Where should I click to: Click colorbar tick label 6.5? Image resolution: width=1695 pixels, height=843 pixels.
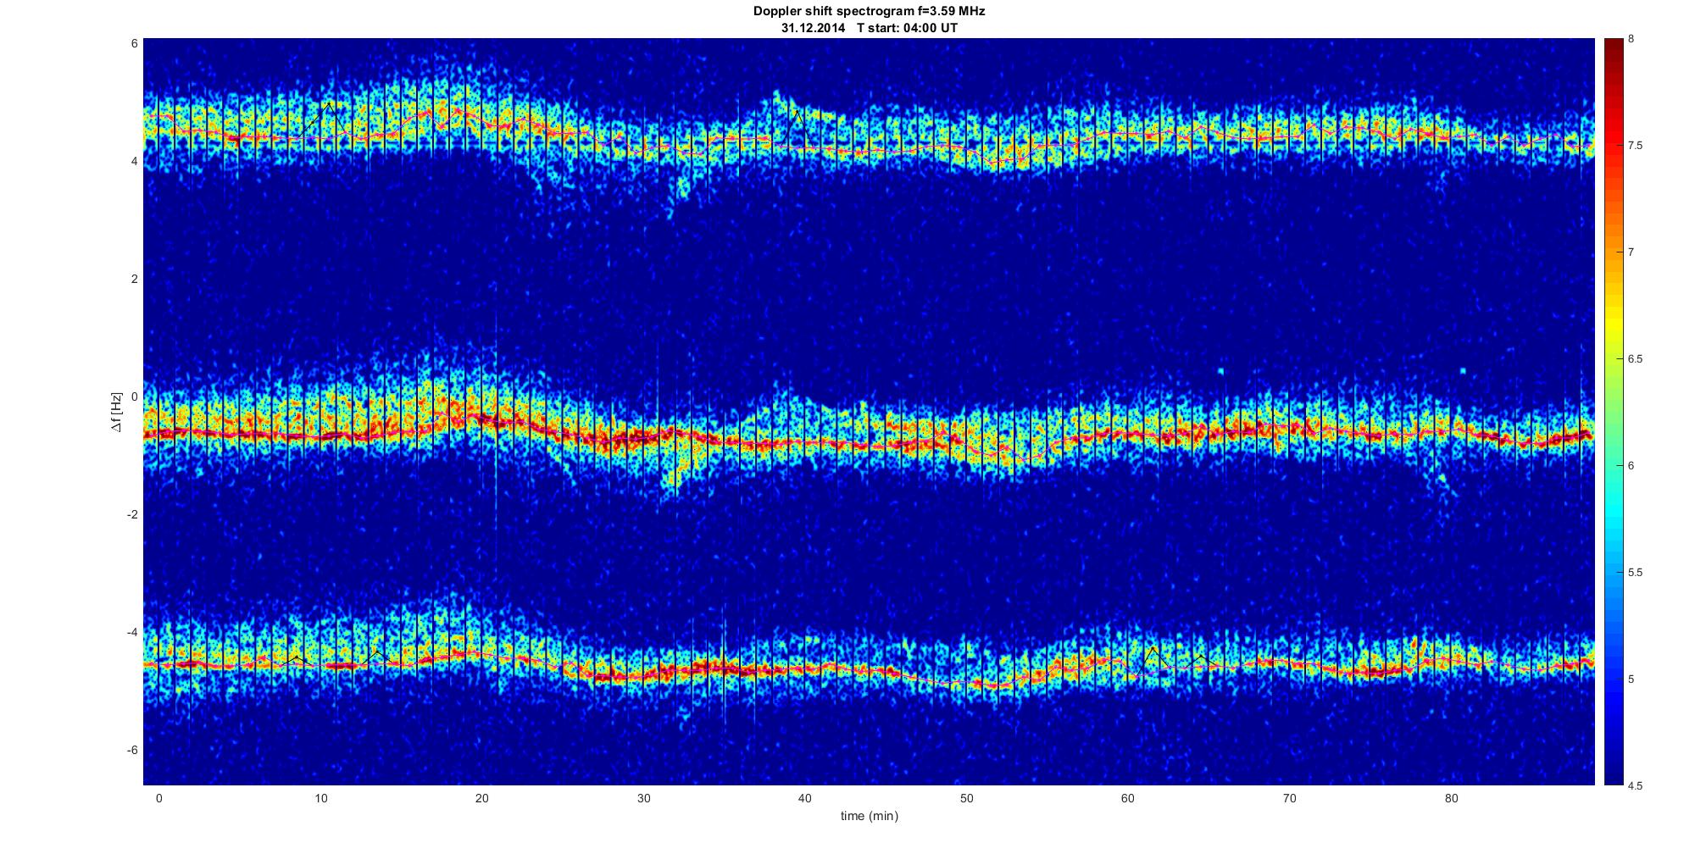tap(1636, 358)
